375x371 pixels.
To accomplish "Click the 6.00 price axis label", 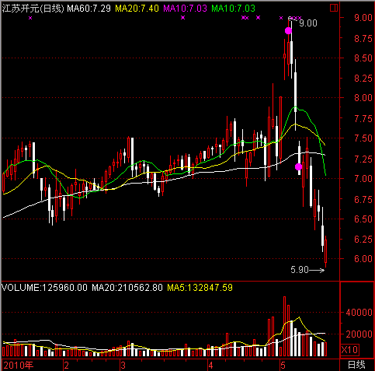I will click(363, 259).
